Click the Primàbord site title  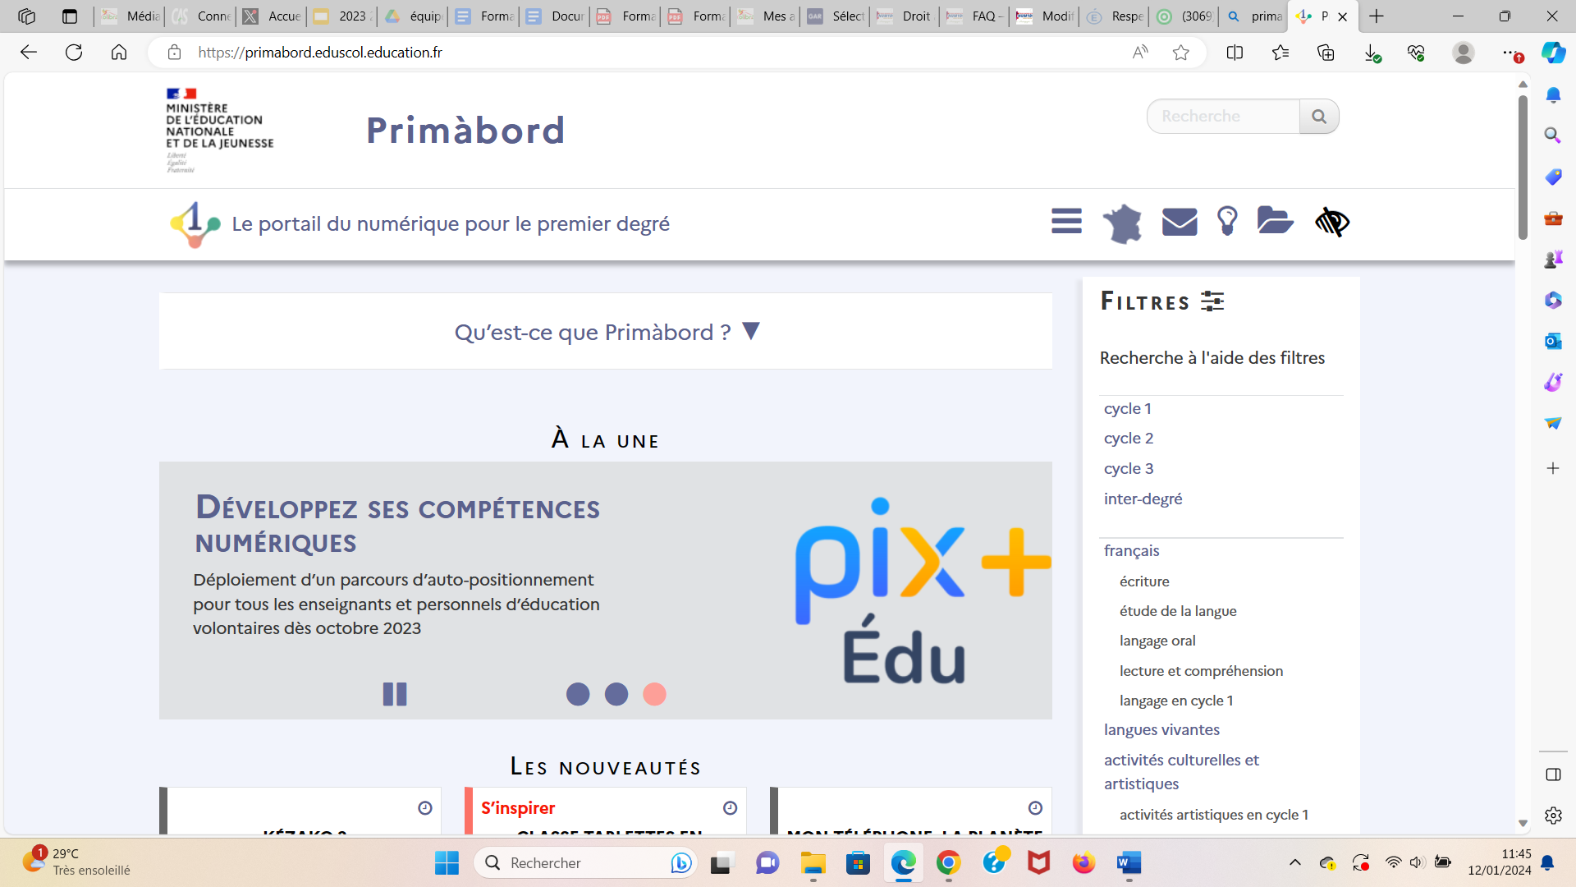[x=465, y=130]
